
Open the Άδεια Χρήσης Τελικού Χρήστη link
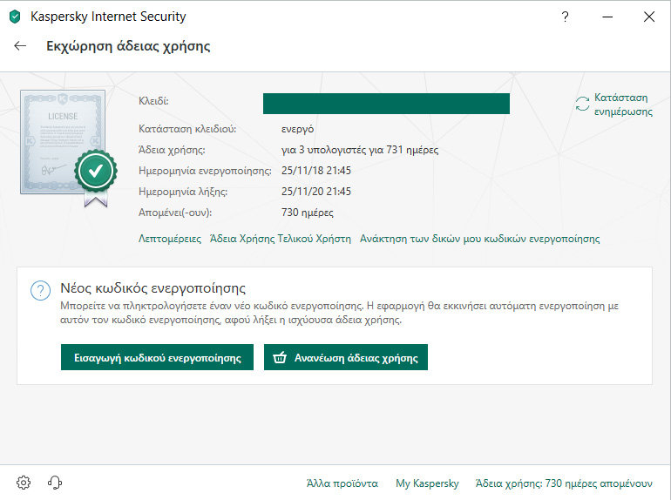click(281, 239)
